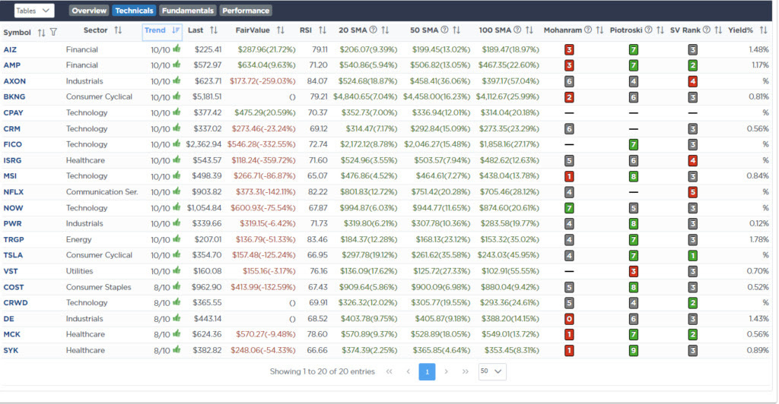This screenshot has width=779, height=404.
Task: Open the Symbol filter funnel icon
Action: point(54,32)
